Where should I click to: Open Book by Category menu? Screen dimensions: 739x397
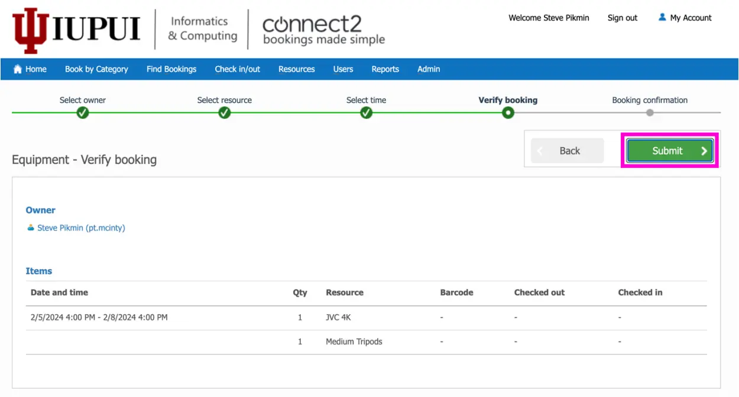click(x=96, y=69)
